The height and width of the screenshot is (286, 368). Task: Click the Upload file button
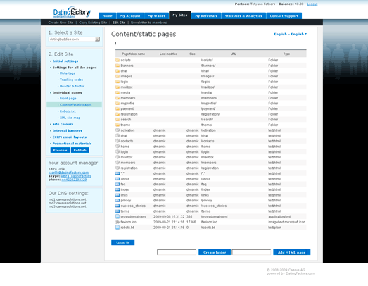[122, 242]
